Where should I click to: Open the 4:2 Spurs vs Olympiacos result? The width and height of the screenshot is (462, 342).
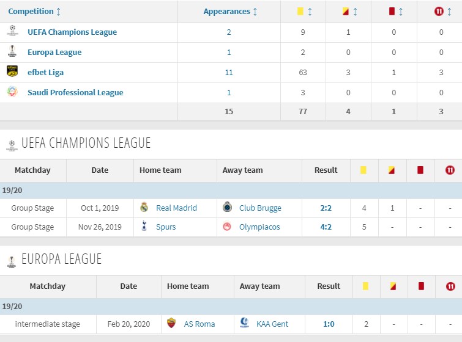point(326,227)
